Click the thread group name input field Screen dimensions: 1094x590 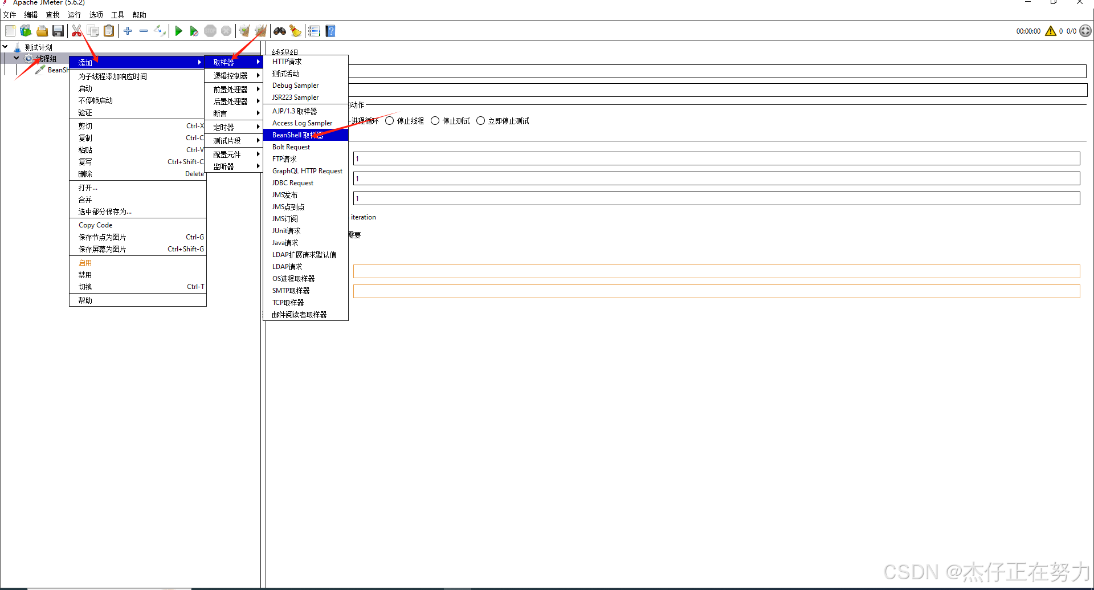(x=717, y=71)
